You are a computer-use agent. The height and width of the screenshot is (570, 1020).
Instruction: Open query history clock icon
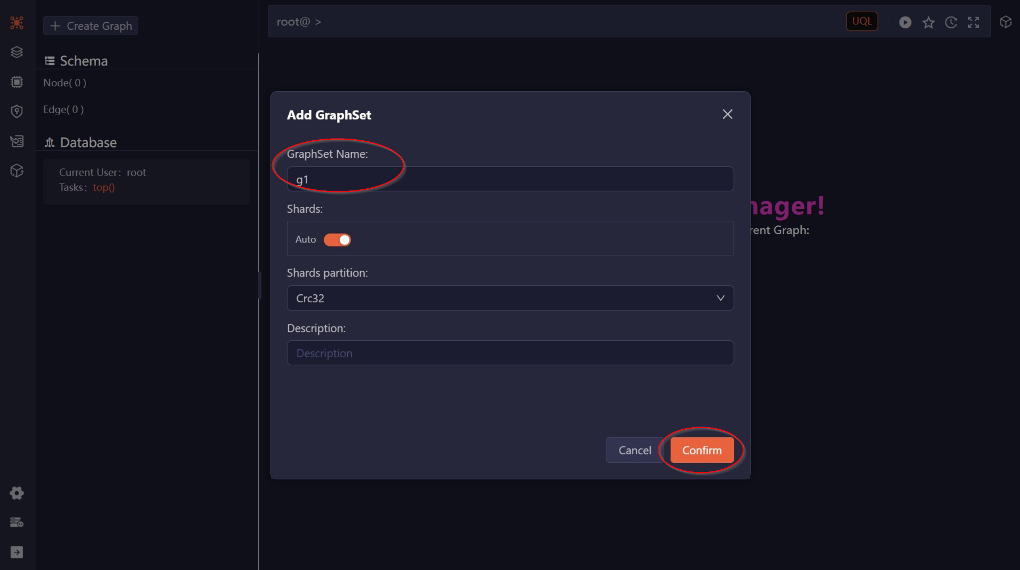(x=951, y=22)
